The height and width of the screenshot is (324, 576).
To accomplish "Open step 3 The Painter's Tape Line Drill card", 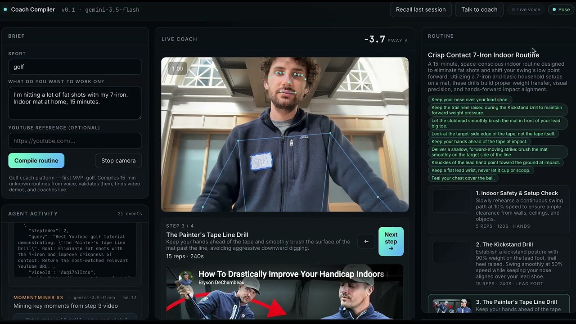I will 499,304.
